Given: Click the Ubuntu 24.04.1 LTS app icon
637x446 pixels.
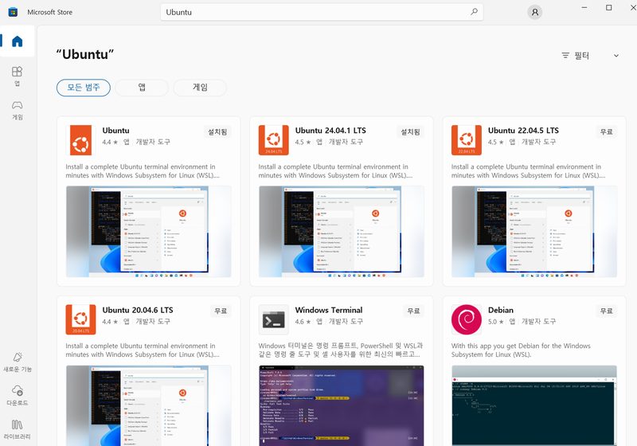Looking at the screenshot, I should pos(273,140).
